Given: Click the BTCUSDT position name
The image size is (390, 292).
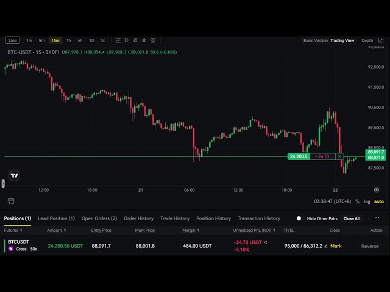Looking at the screenshot, I should (19, 242).
